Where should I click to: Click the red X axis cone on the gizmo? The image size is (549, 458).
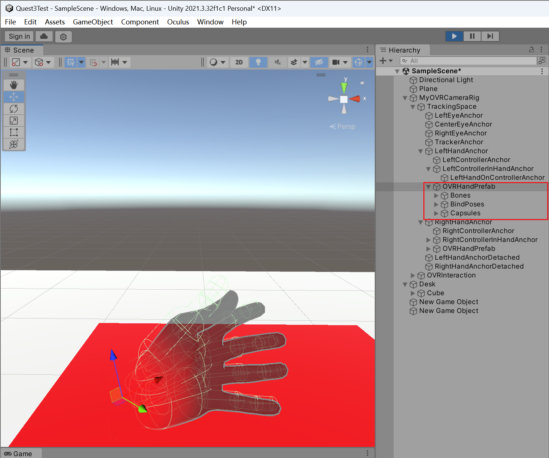[x=355, y=99]
